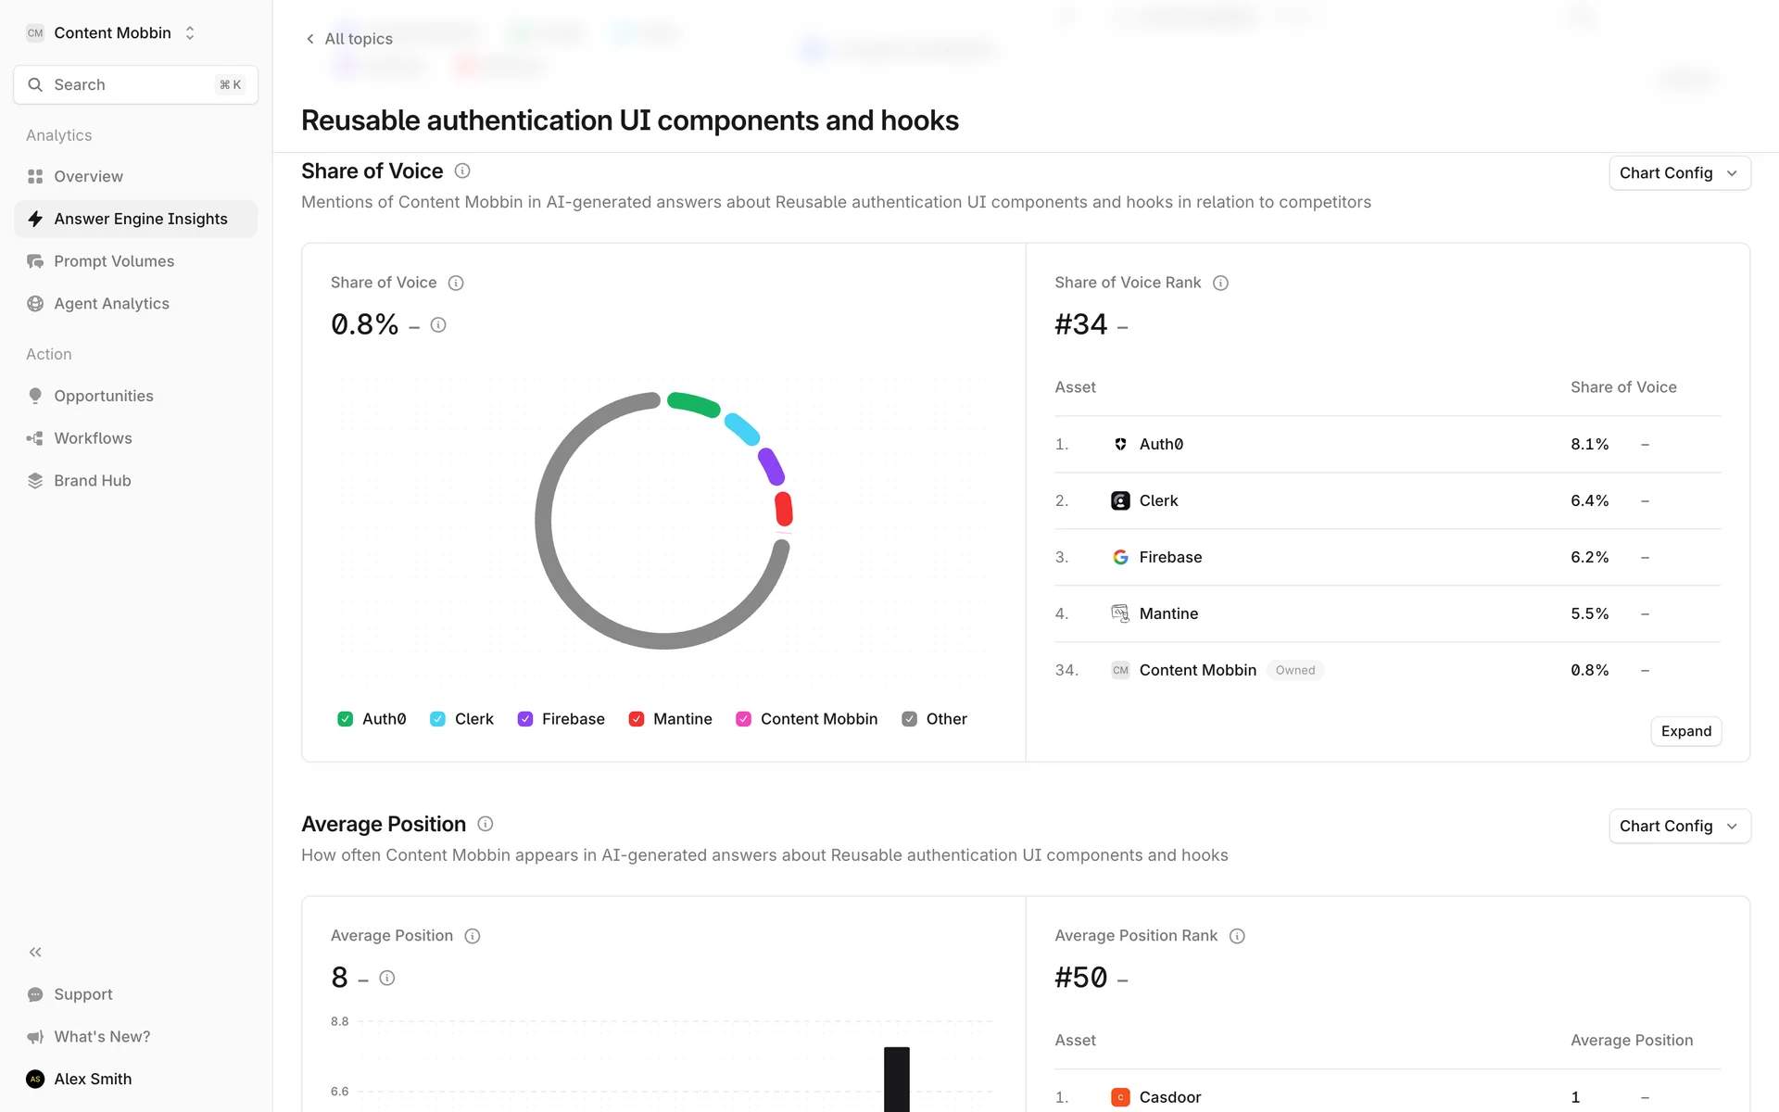Click the info icon next to Share of Voice Rank
The image size is (1779, 1112).
point(1220,284)
